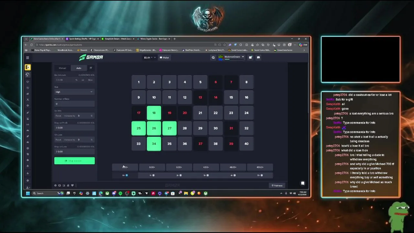
Task: Favorite this game with the bottom heart icon
Action: coord(72,185)
